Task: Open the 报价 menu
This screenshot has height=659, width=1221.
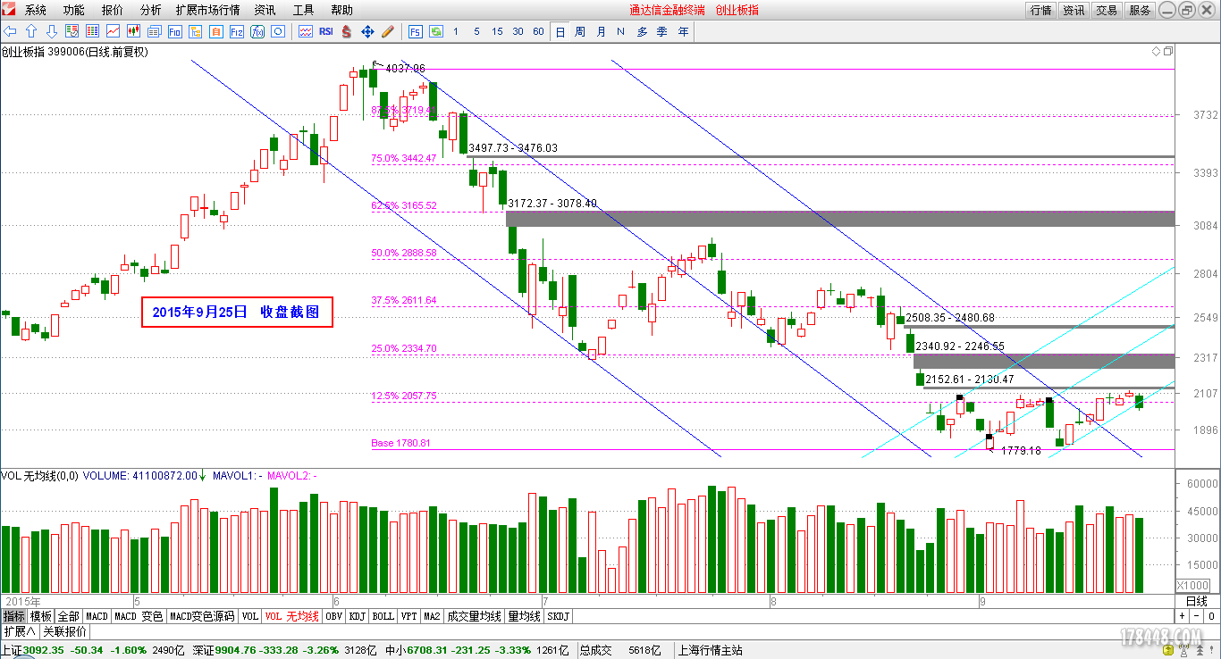Action: coord(113,10)
